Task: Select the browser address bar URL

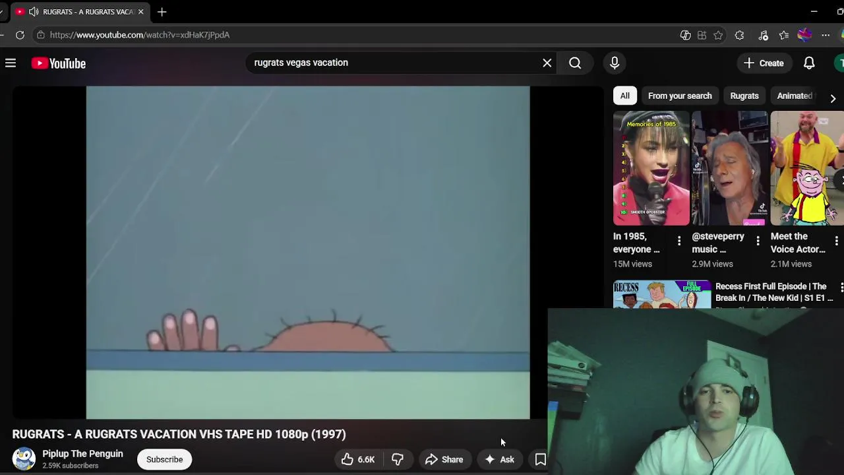Action: click(x=140, y=35)
